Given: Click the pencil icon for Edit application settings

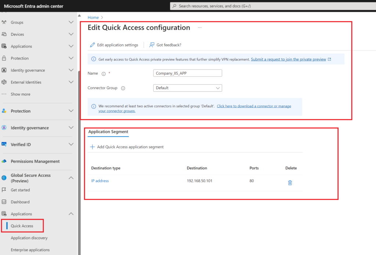Looking at the screenshot, I should [x=92, y=45].
